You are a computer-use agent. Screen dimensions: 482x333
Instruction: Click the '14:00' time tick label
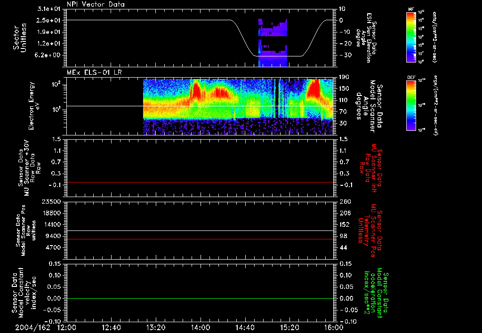pos(201,327)
